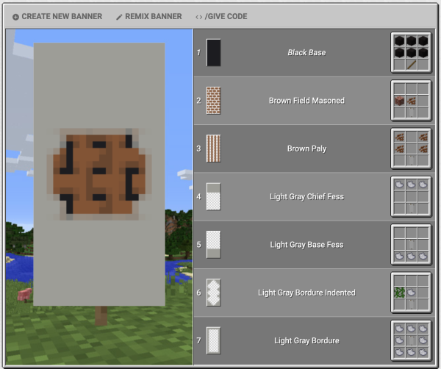Image resolution: width=441 pixels, height=369 pixels.
Task: Click the Light Gray Bordure layer label
Action: coord(306,340)
